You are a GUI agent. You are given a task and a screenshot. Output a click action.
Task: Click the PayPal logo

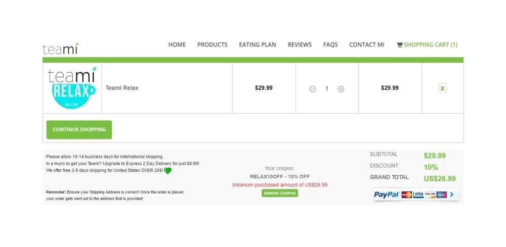coord(387,194)
